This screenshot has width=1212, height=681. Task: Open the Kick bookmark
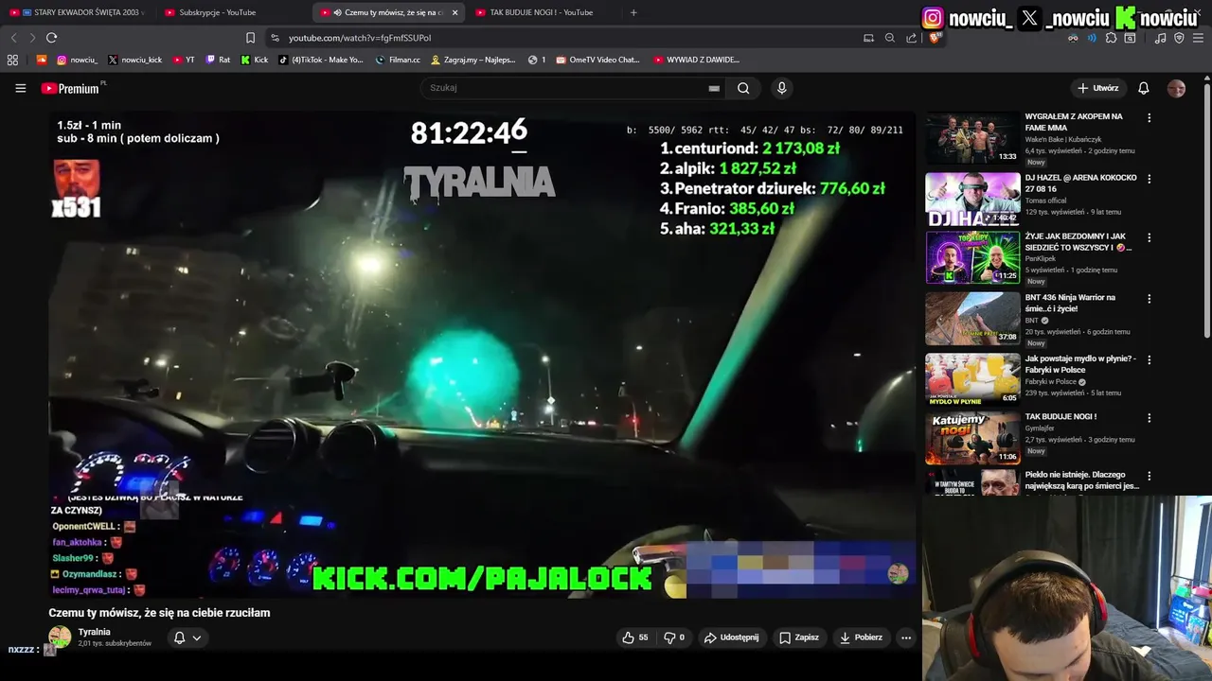point(255,60)
